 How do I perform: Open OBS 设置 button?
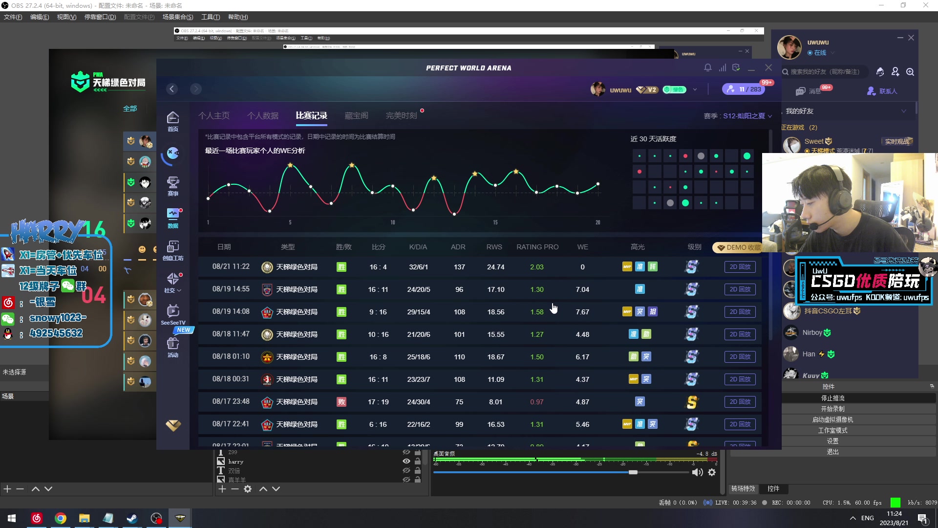coord(832,441)
